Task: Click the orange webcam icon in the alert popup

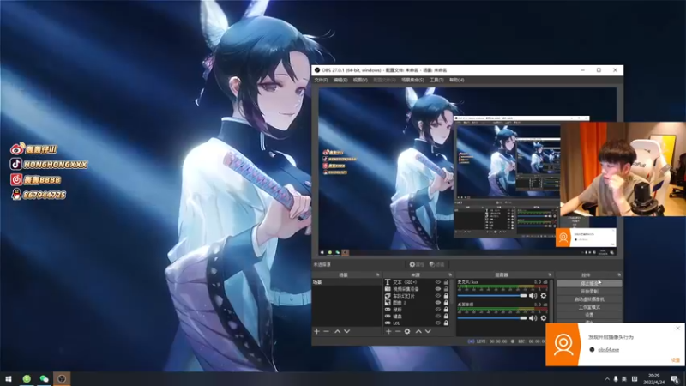Action: (563, 345)
